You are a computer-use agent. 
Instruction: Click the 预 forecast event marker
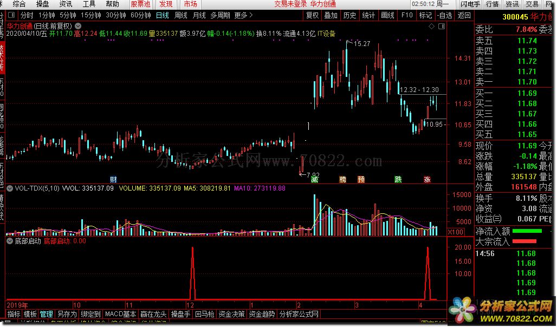point(361,180)
